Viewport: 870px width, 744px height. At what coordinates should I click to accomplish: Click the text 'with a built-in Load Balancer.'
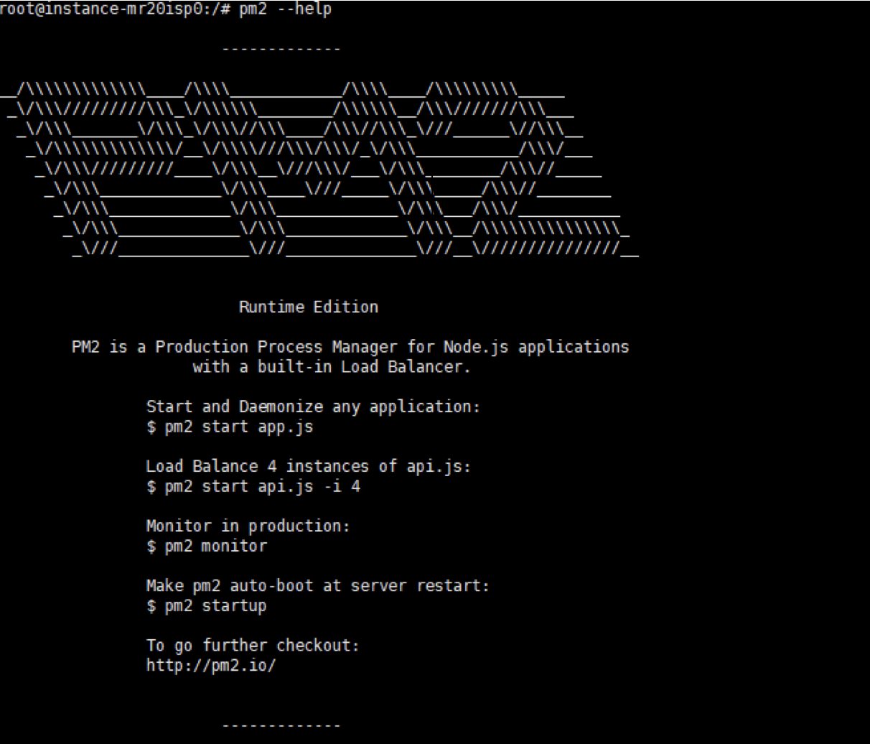click(x=332, y=367)
